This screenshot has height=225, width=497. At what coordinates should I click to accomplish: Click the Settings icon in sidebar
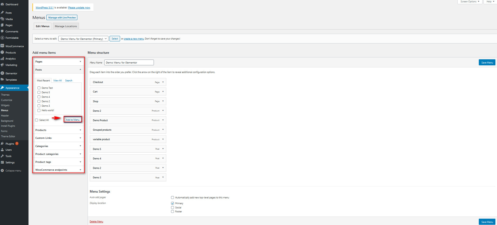pyautogui.click(x=2, y=162)
